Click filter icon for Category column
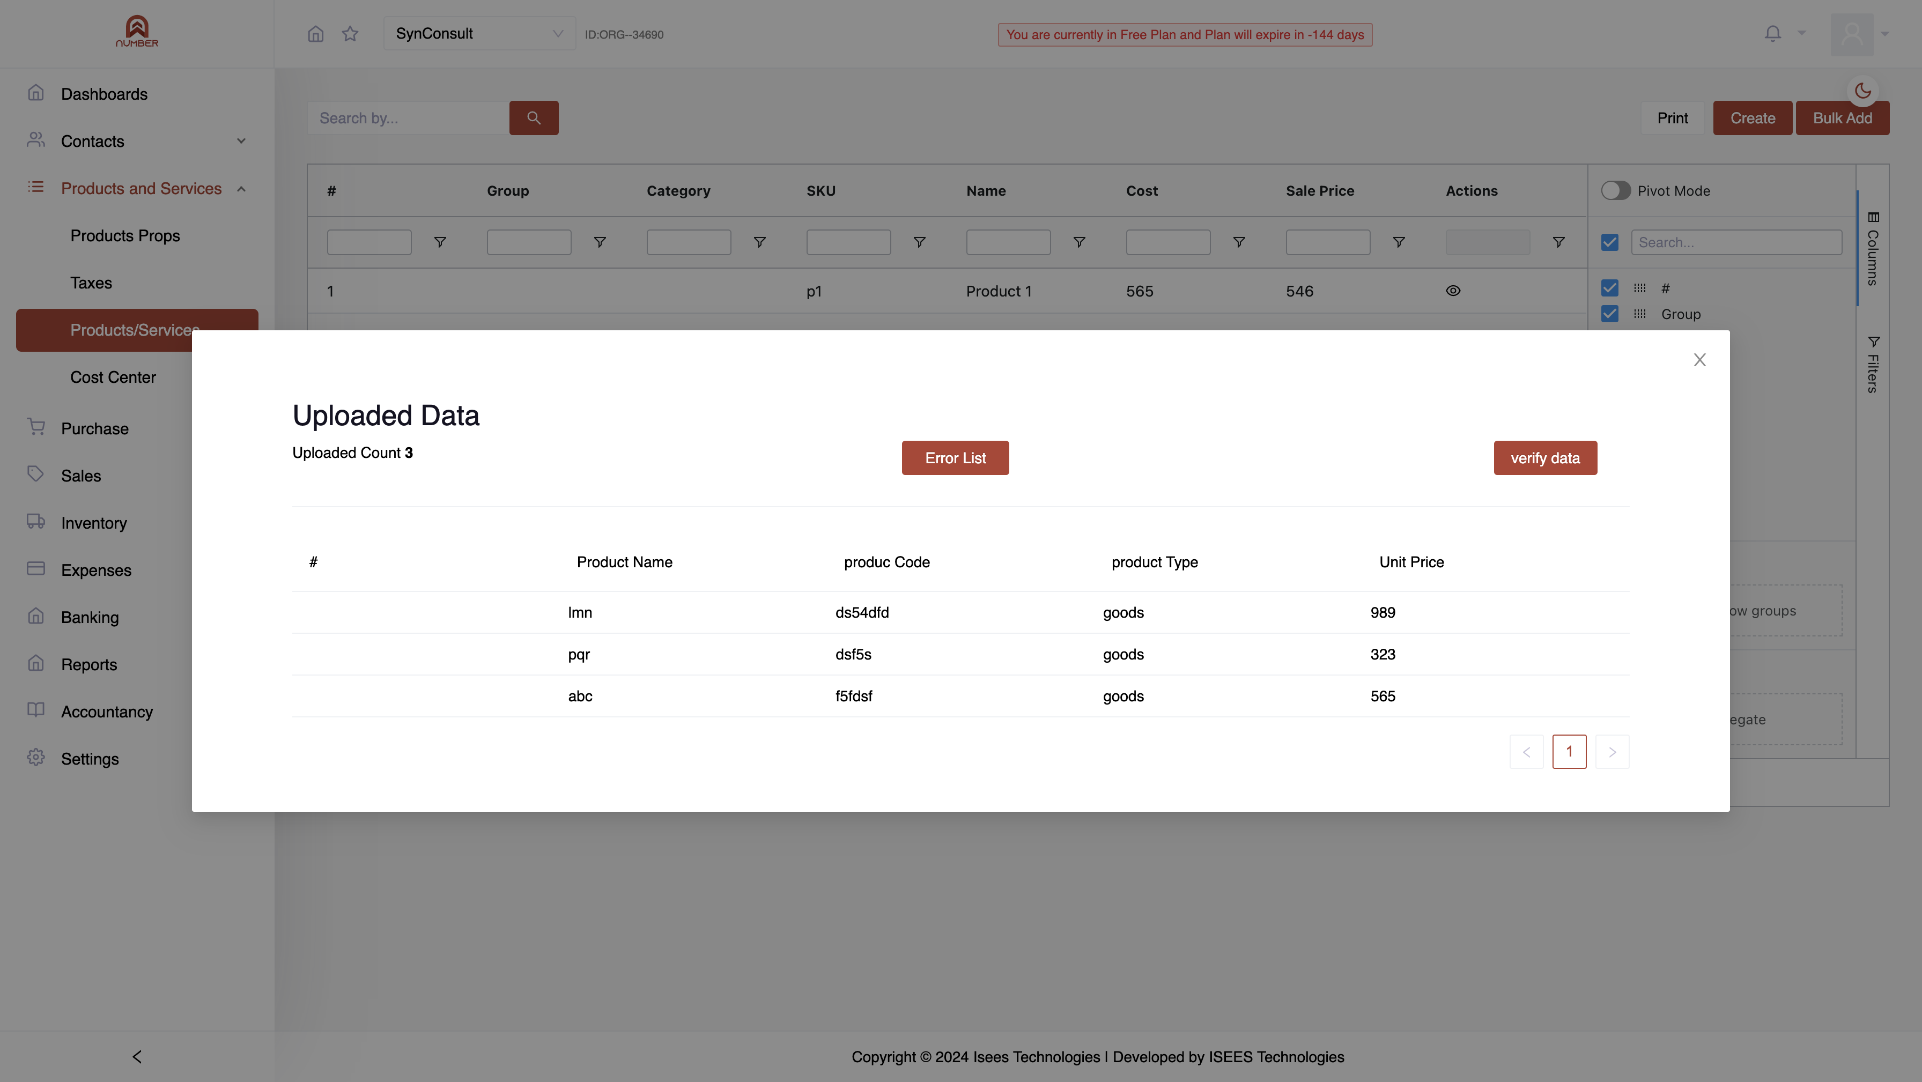 click(x=759, y=242)
